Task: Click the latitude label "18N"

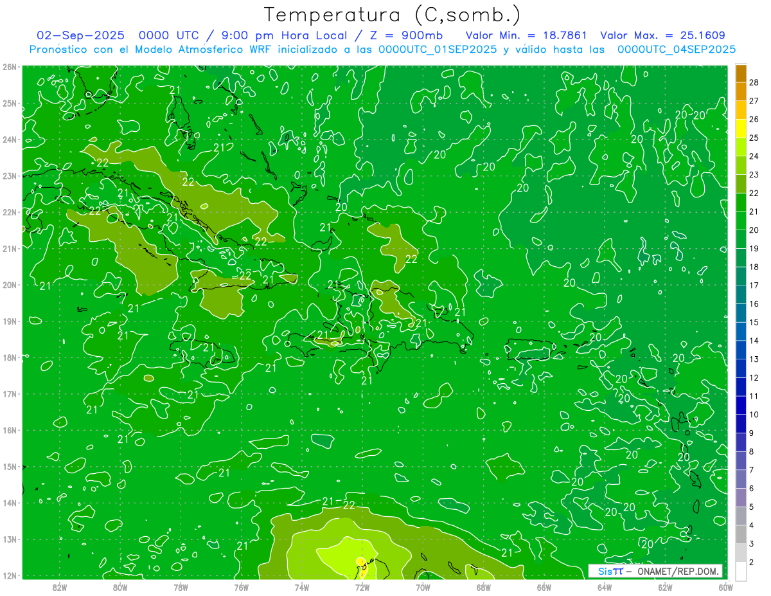Action: click(x=10, y=357)
